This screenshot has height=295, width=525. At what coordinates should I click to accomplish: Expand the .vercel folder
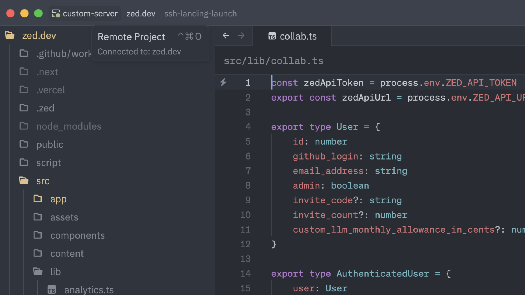click(x=51, y=90)
